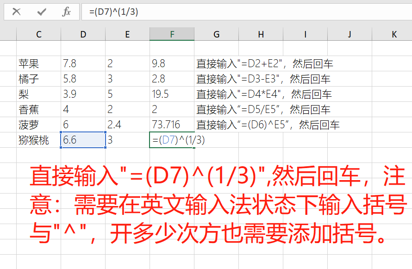Screen dimensions: 412x269
Task: Select column E header
Action: click(127, 34)
